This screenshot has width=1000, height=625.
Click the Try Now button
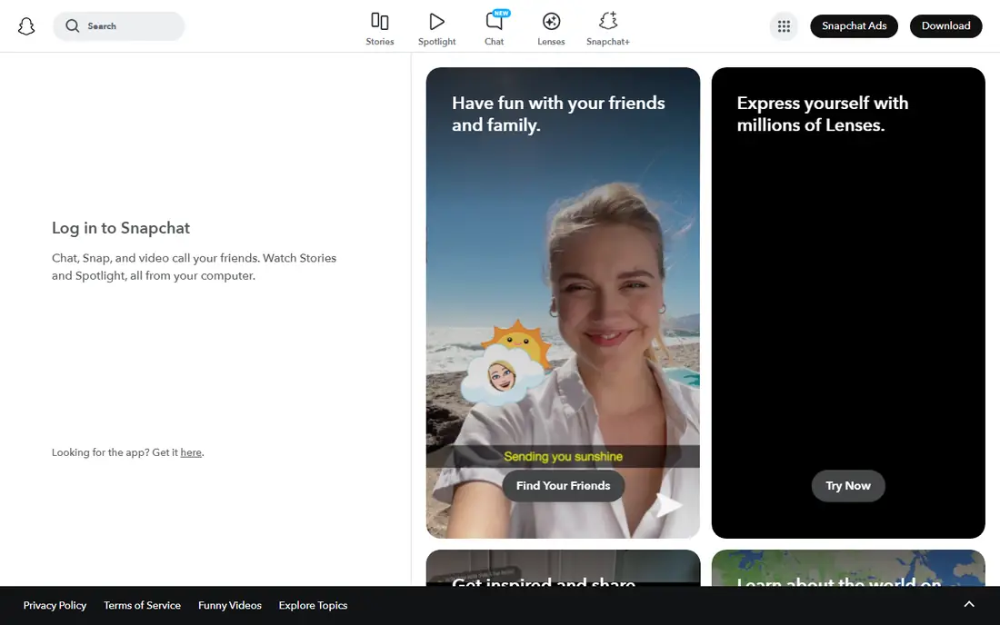click(x=847, y=485)
